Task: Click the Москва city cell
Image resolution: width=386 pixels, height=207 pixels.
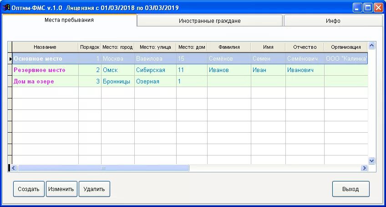Action: point(118,59)
